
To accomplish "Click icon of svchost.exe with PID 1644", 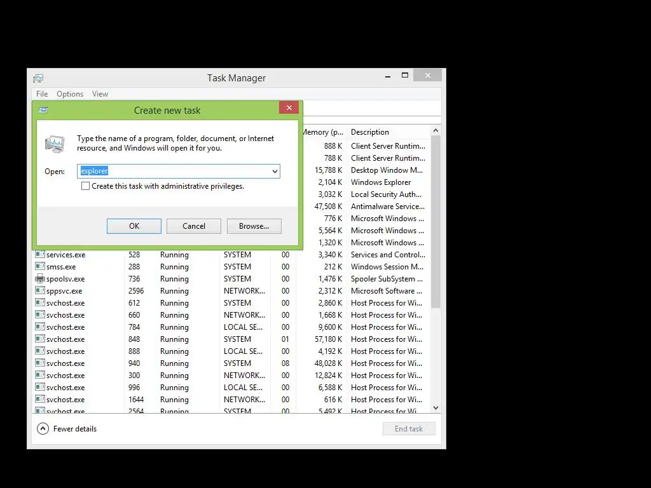I will pos(40,399).
